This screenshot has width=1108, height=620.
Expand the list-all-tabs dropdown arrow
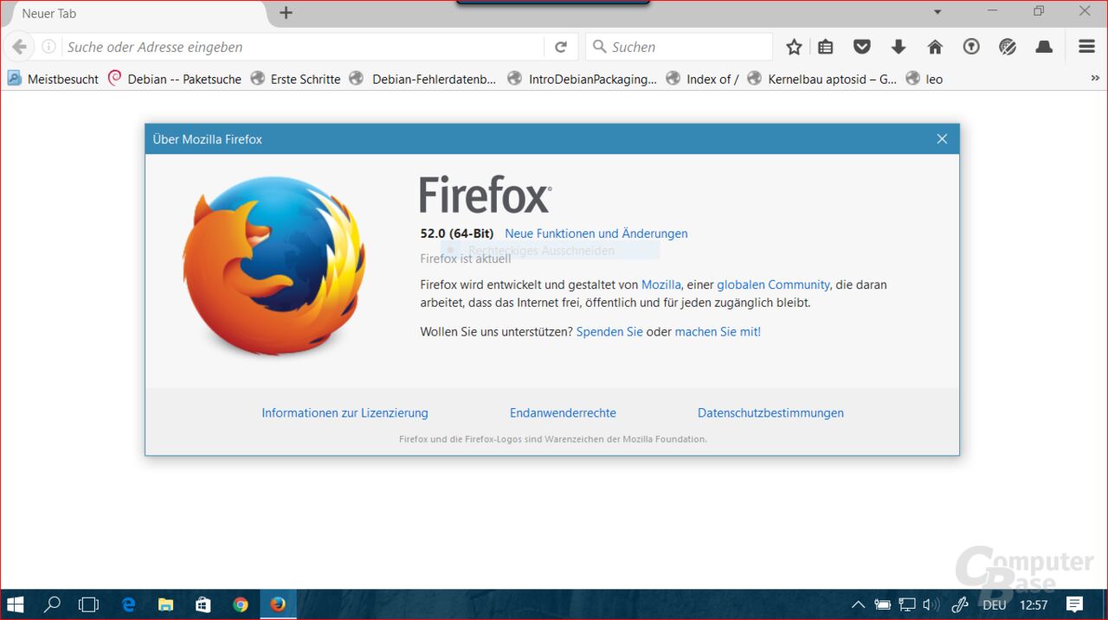tap(937, 12)
